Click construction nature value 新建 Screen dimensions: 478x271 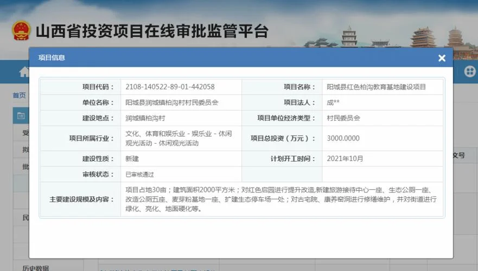coord(132,159)
